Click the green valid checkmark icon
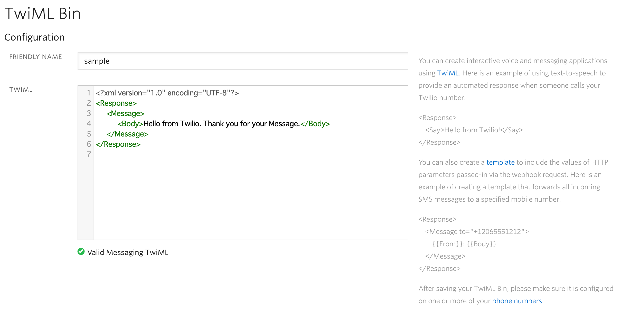Image resolution: width=621 pixels, height=314 pixels. (81, 252)
